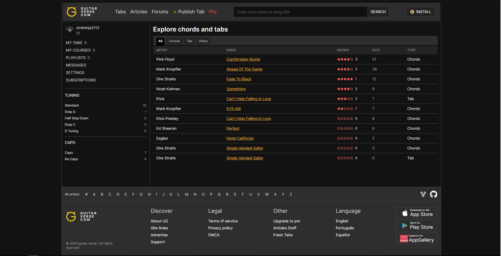The width and height of the screenshot is (501, 256).
Task: Open SETTINGS in sidebar
Action: click(x=75, y=73)
